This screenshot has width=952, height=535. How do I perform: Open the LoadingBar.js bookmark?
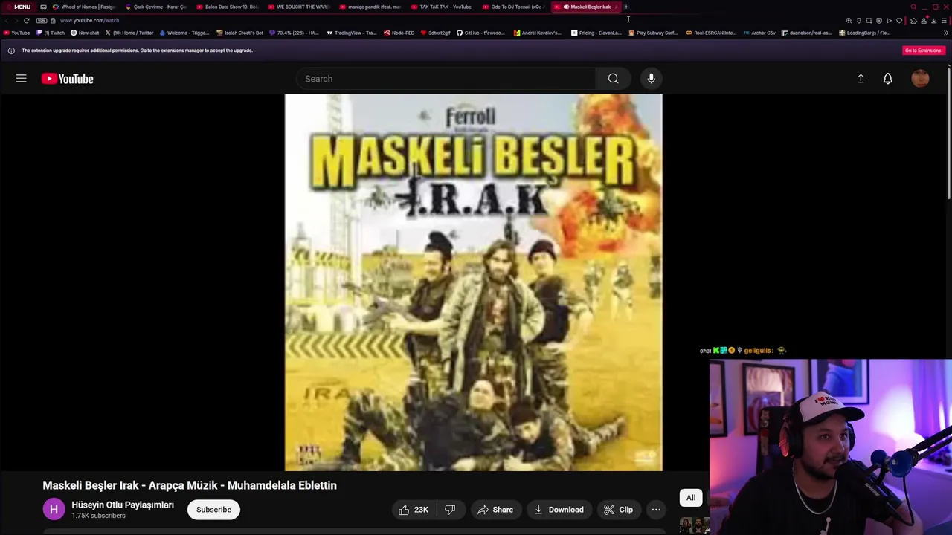click(x=864, y=33)
